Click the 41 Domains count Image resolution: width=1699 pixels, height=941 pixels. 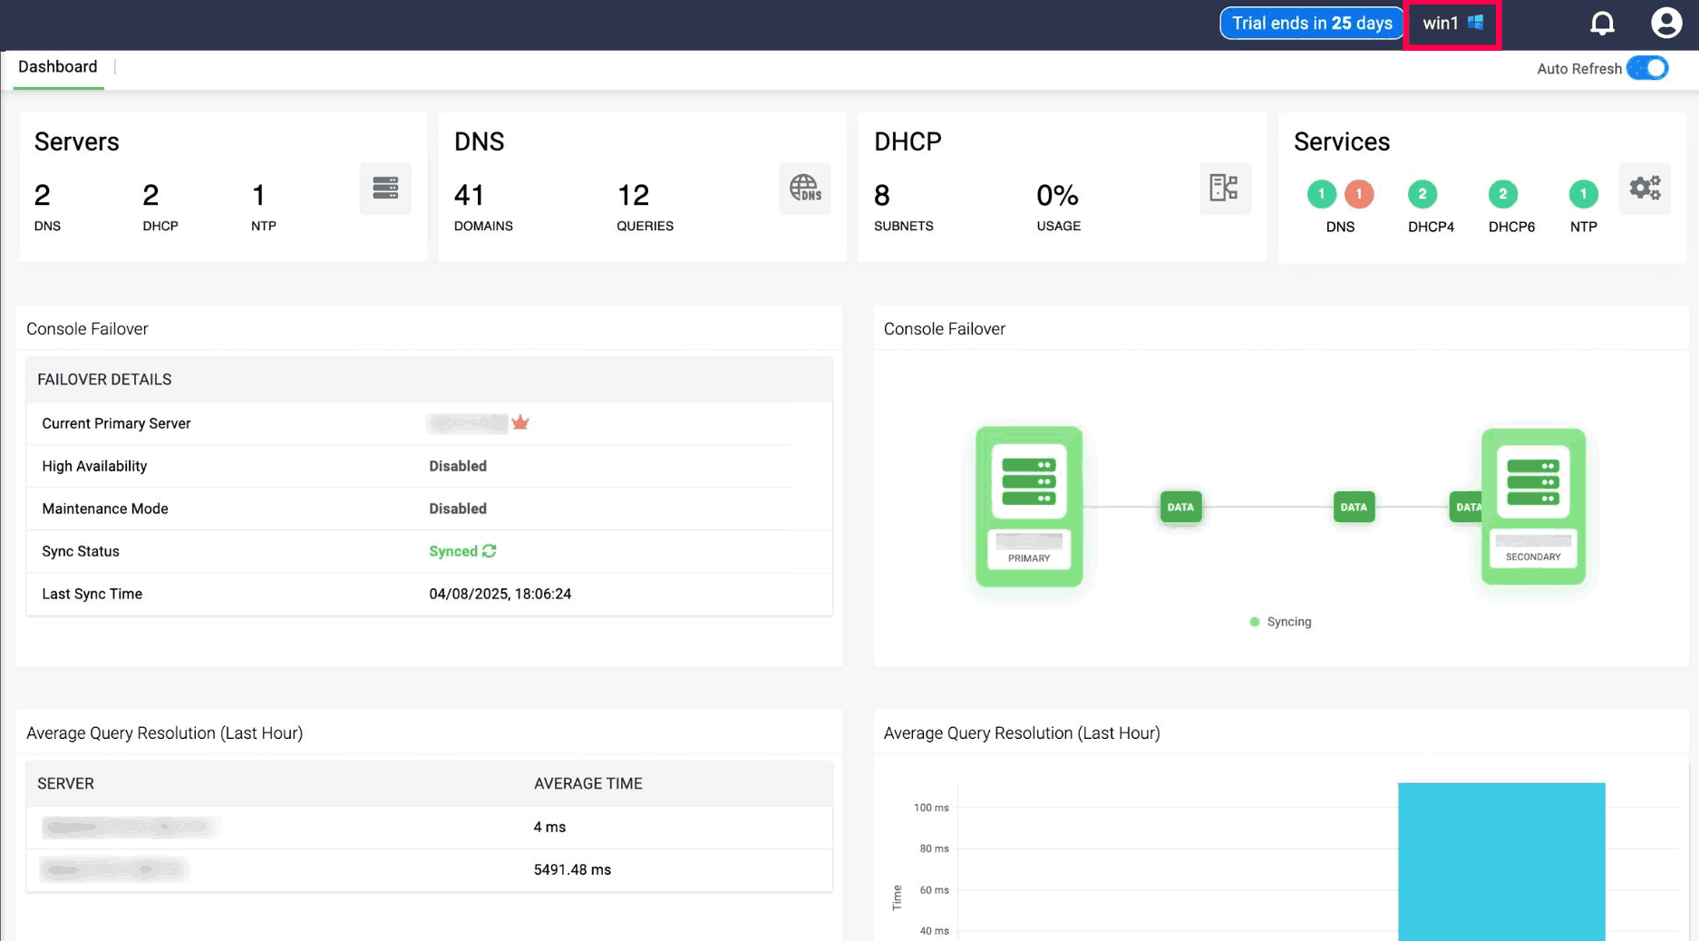tap(470, 196)
